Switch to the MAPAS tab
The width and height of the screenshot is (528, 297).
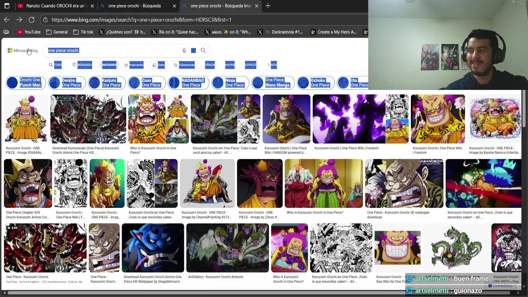[230, 65]
